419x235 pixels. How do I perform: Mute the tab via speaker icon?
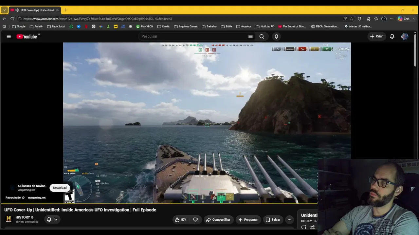coord(17,10)
